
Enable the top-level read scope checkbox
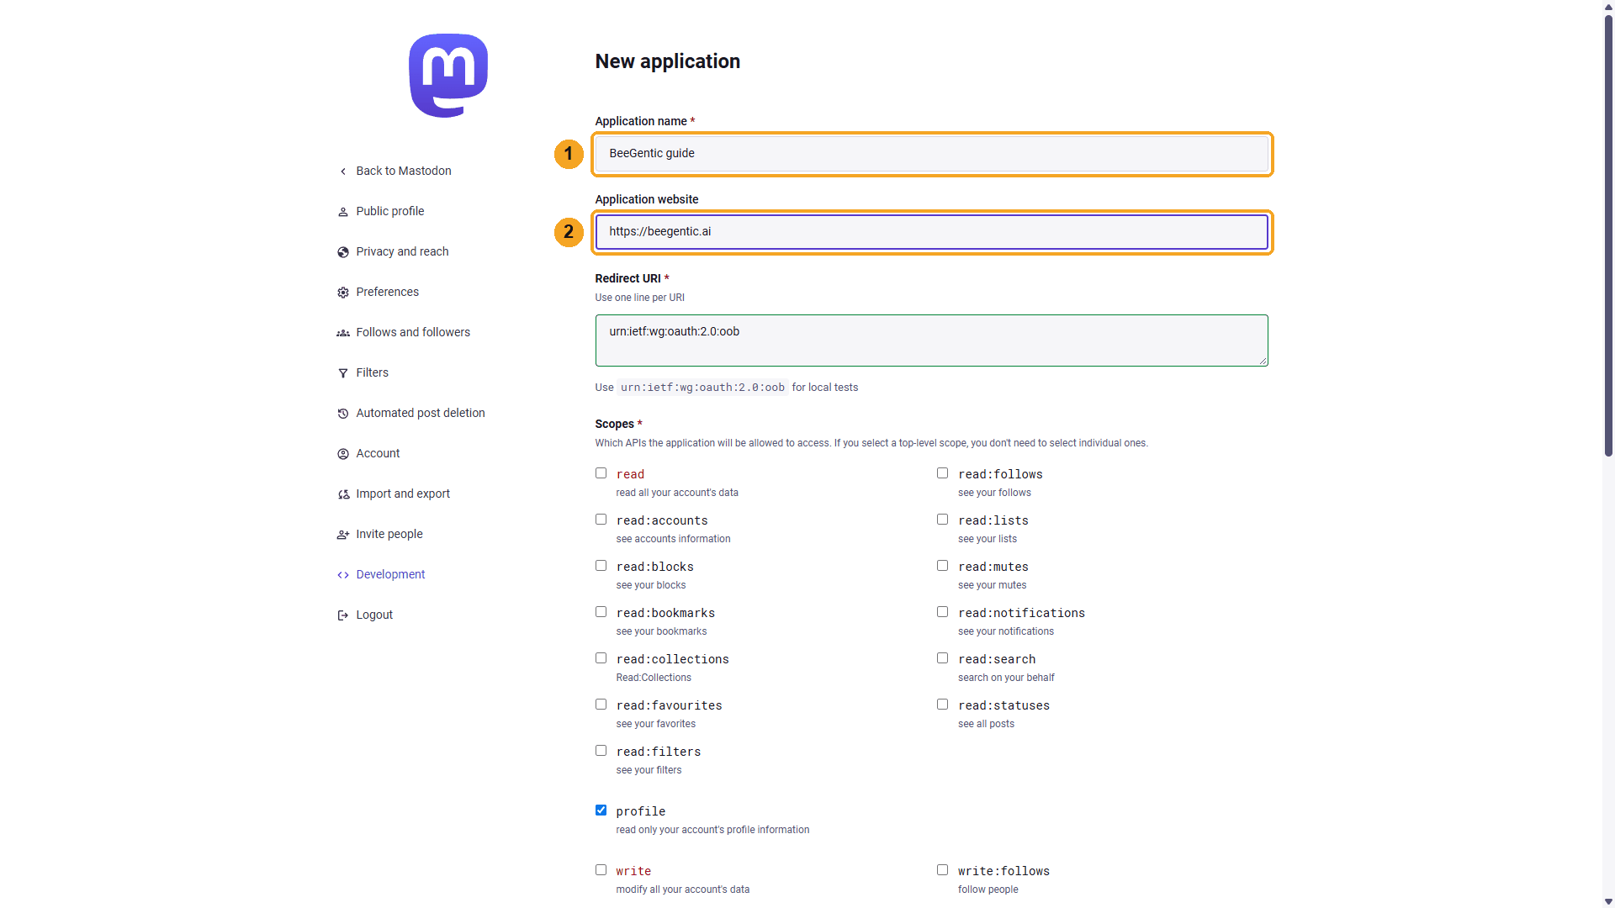601,473
